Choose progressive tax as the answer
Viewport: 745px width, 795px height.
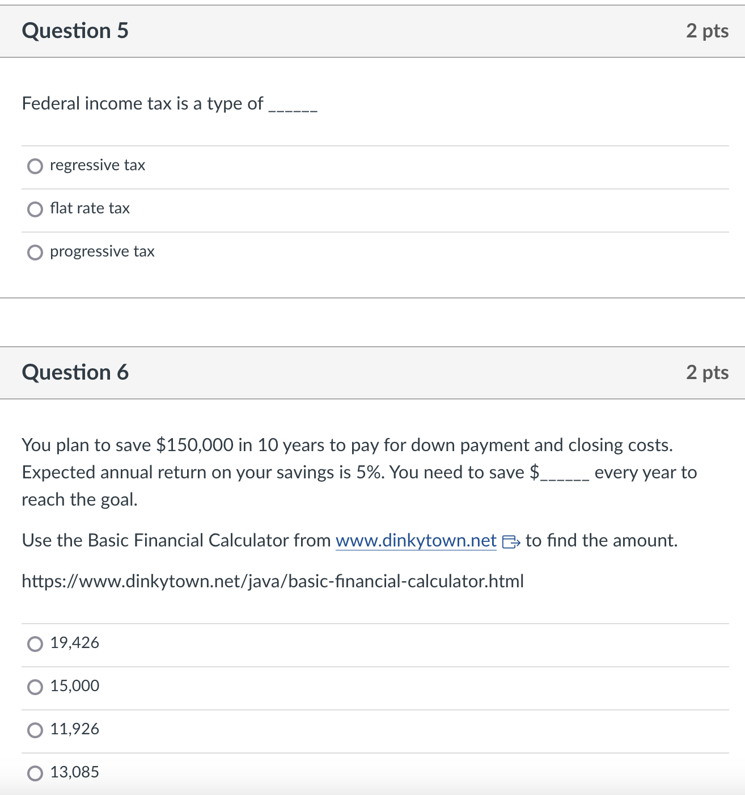pyautogui.click(x=35, y=252)
